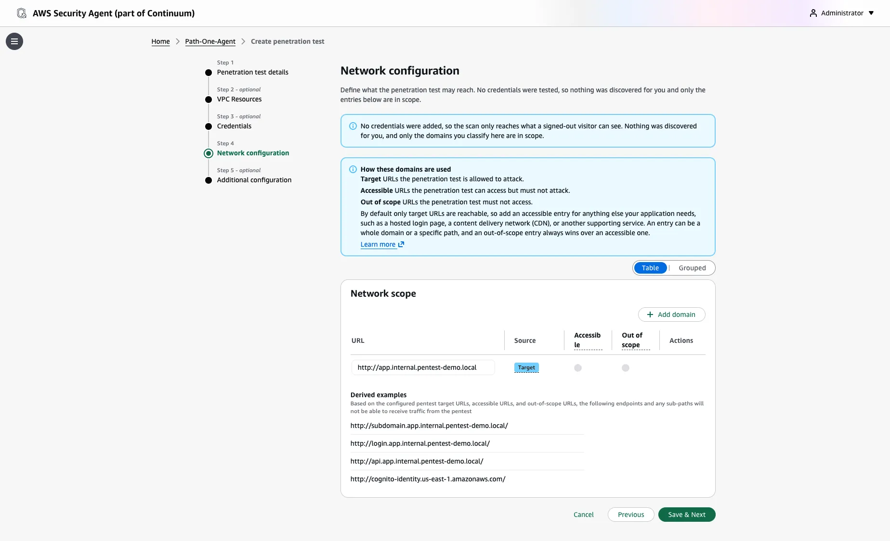
Task: Click the login.app.internal.pentest-demo.local example
Action: click(420, 443)
